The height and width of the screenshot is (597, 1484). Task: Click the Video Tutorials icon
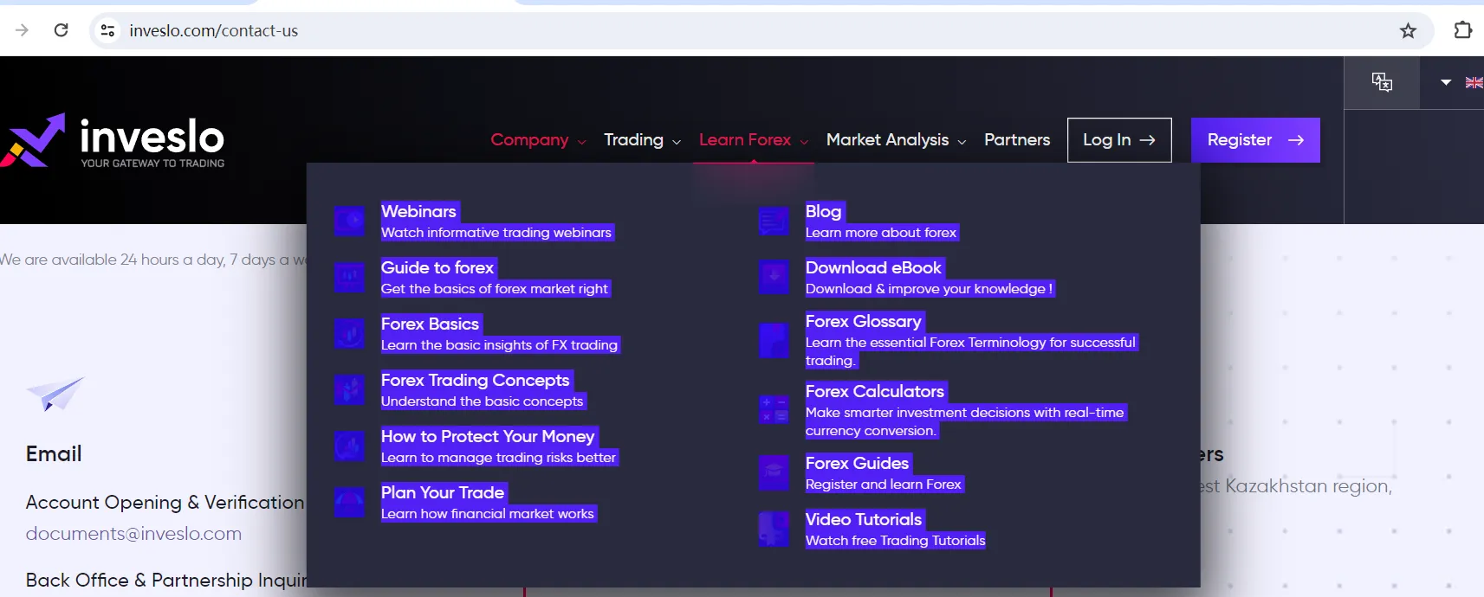pos(774,530)
